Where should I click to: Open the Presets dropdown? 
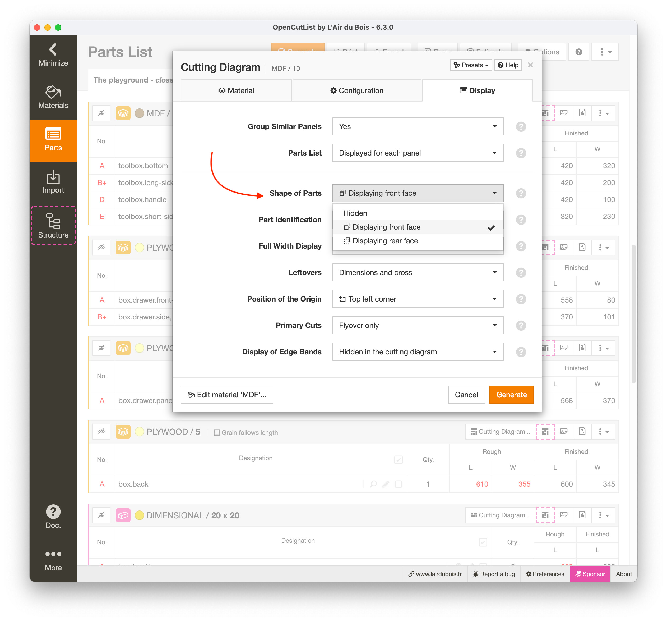tap(471, 65)
